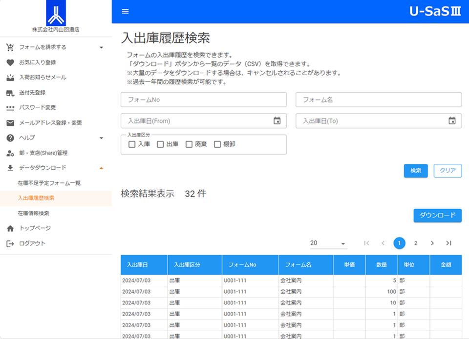Check the 出庫 checkbox
This screenshot has width=469, height=339.
(160, 144)
